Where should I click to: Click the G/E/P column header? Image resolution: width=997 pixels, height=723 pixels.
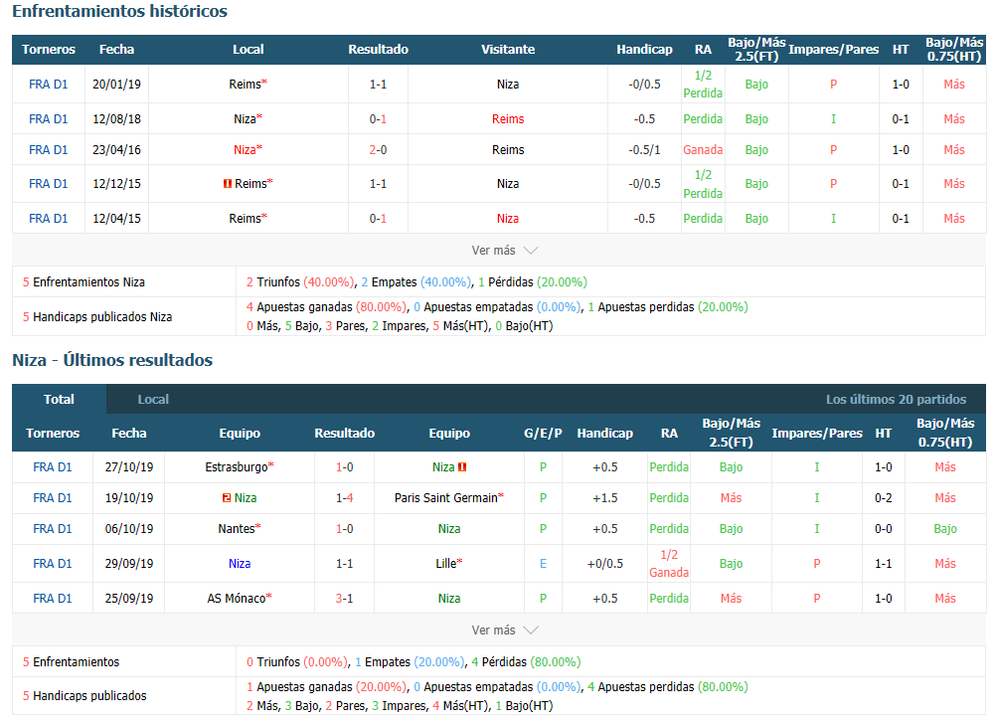[x=543, y=434]
